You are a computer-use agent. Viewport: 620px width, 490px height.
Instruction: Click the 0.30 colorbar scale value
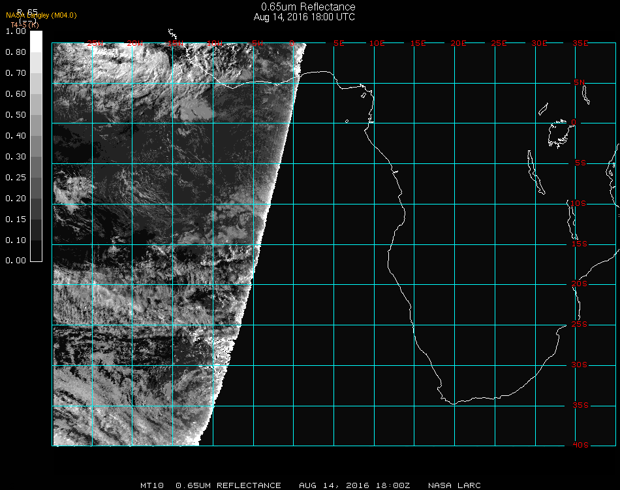16,157
